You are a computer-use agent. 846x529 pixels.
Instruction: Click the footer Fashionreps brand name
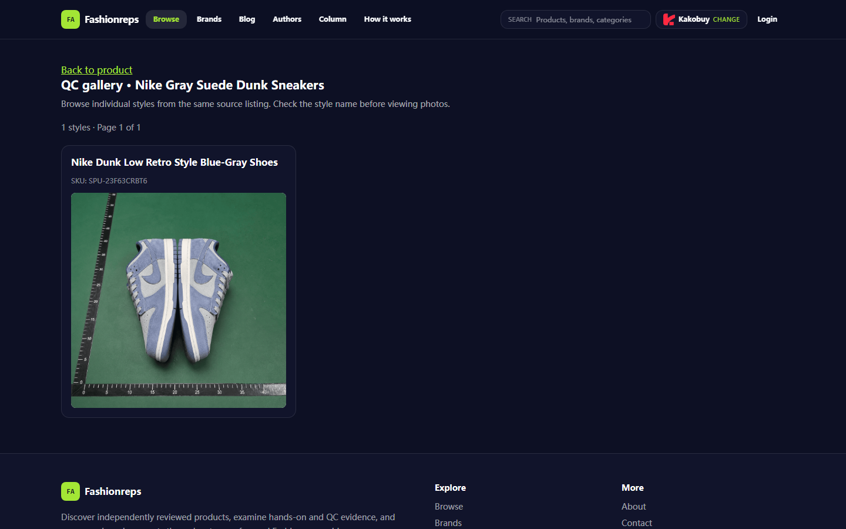coord(113,491)
